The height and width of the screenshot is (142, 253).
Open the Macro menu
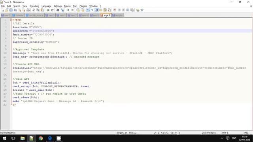67,6
